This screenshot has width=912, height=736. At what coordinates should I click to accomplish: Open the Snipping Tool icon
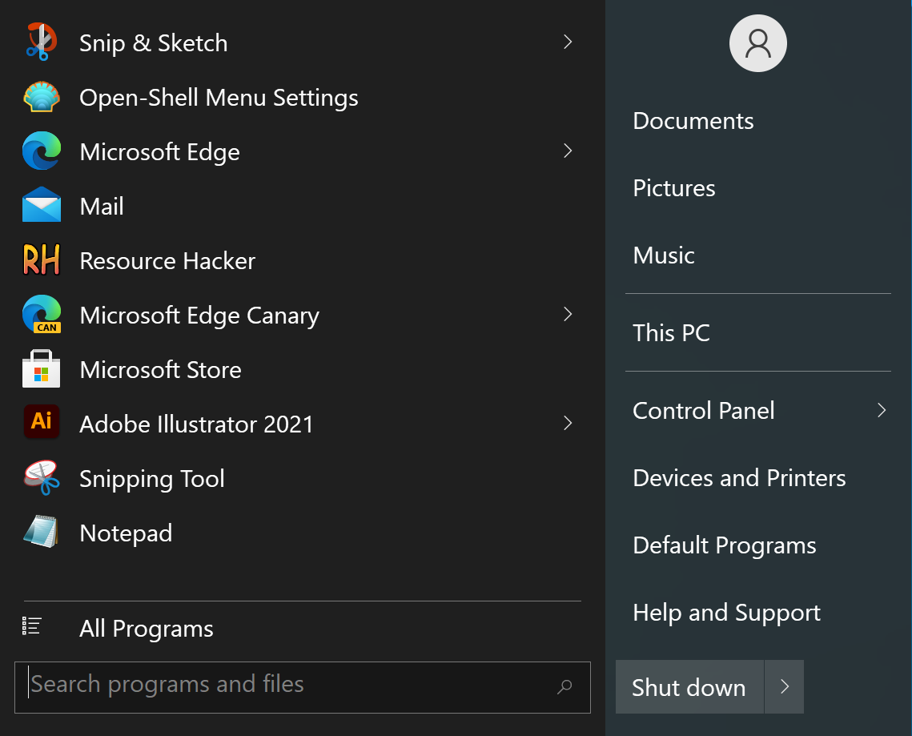pyautogui.click(x=42, y=477)
